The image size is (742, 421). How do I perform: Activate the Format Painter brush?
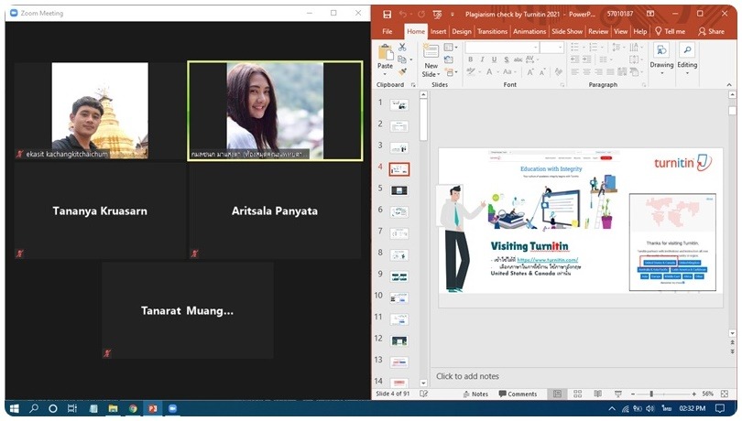402,71
